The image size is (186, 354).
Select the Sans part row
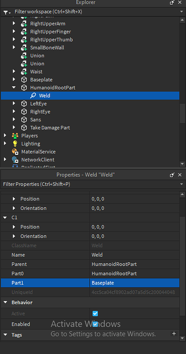point(90,120)
